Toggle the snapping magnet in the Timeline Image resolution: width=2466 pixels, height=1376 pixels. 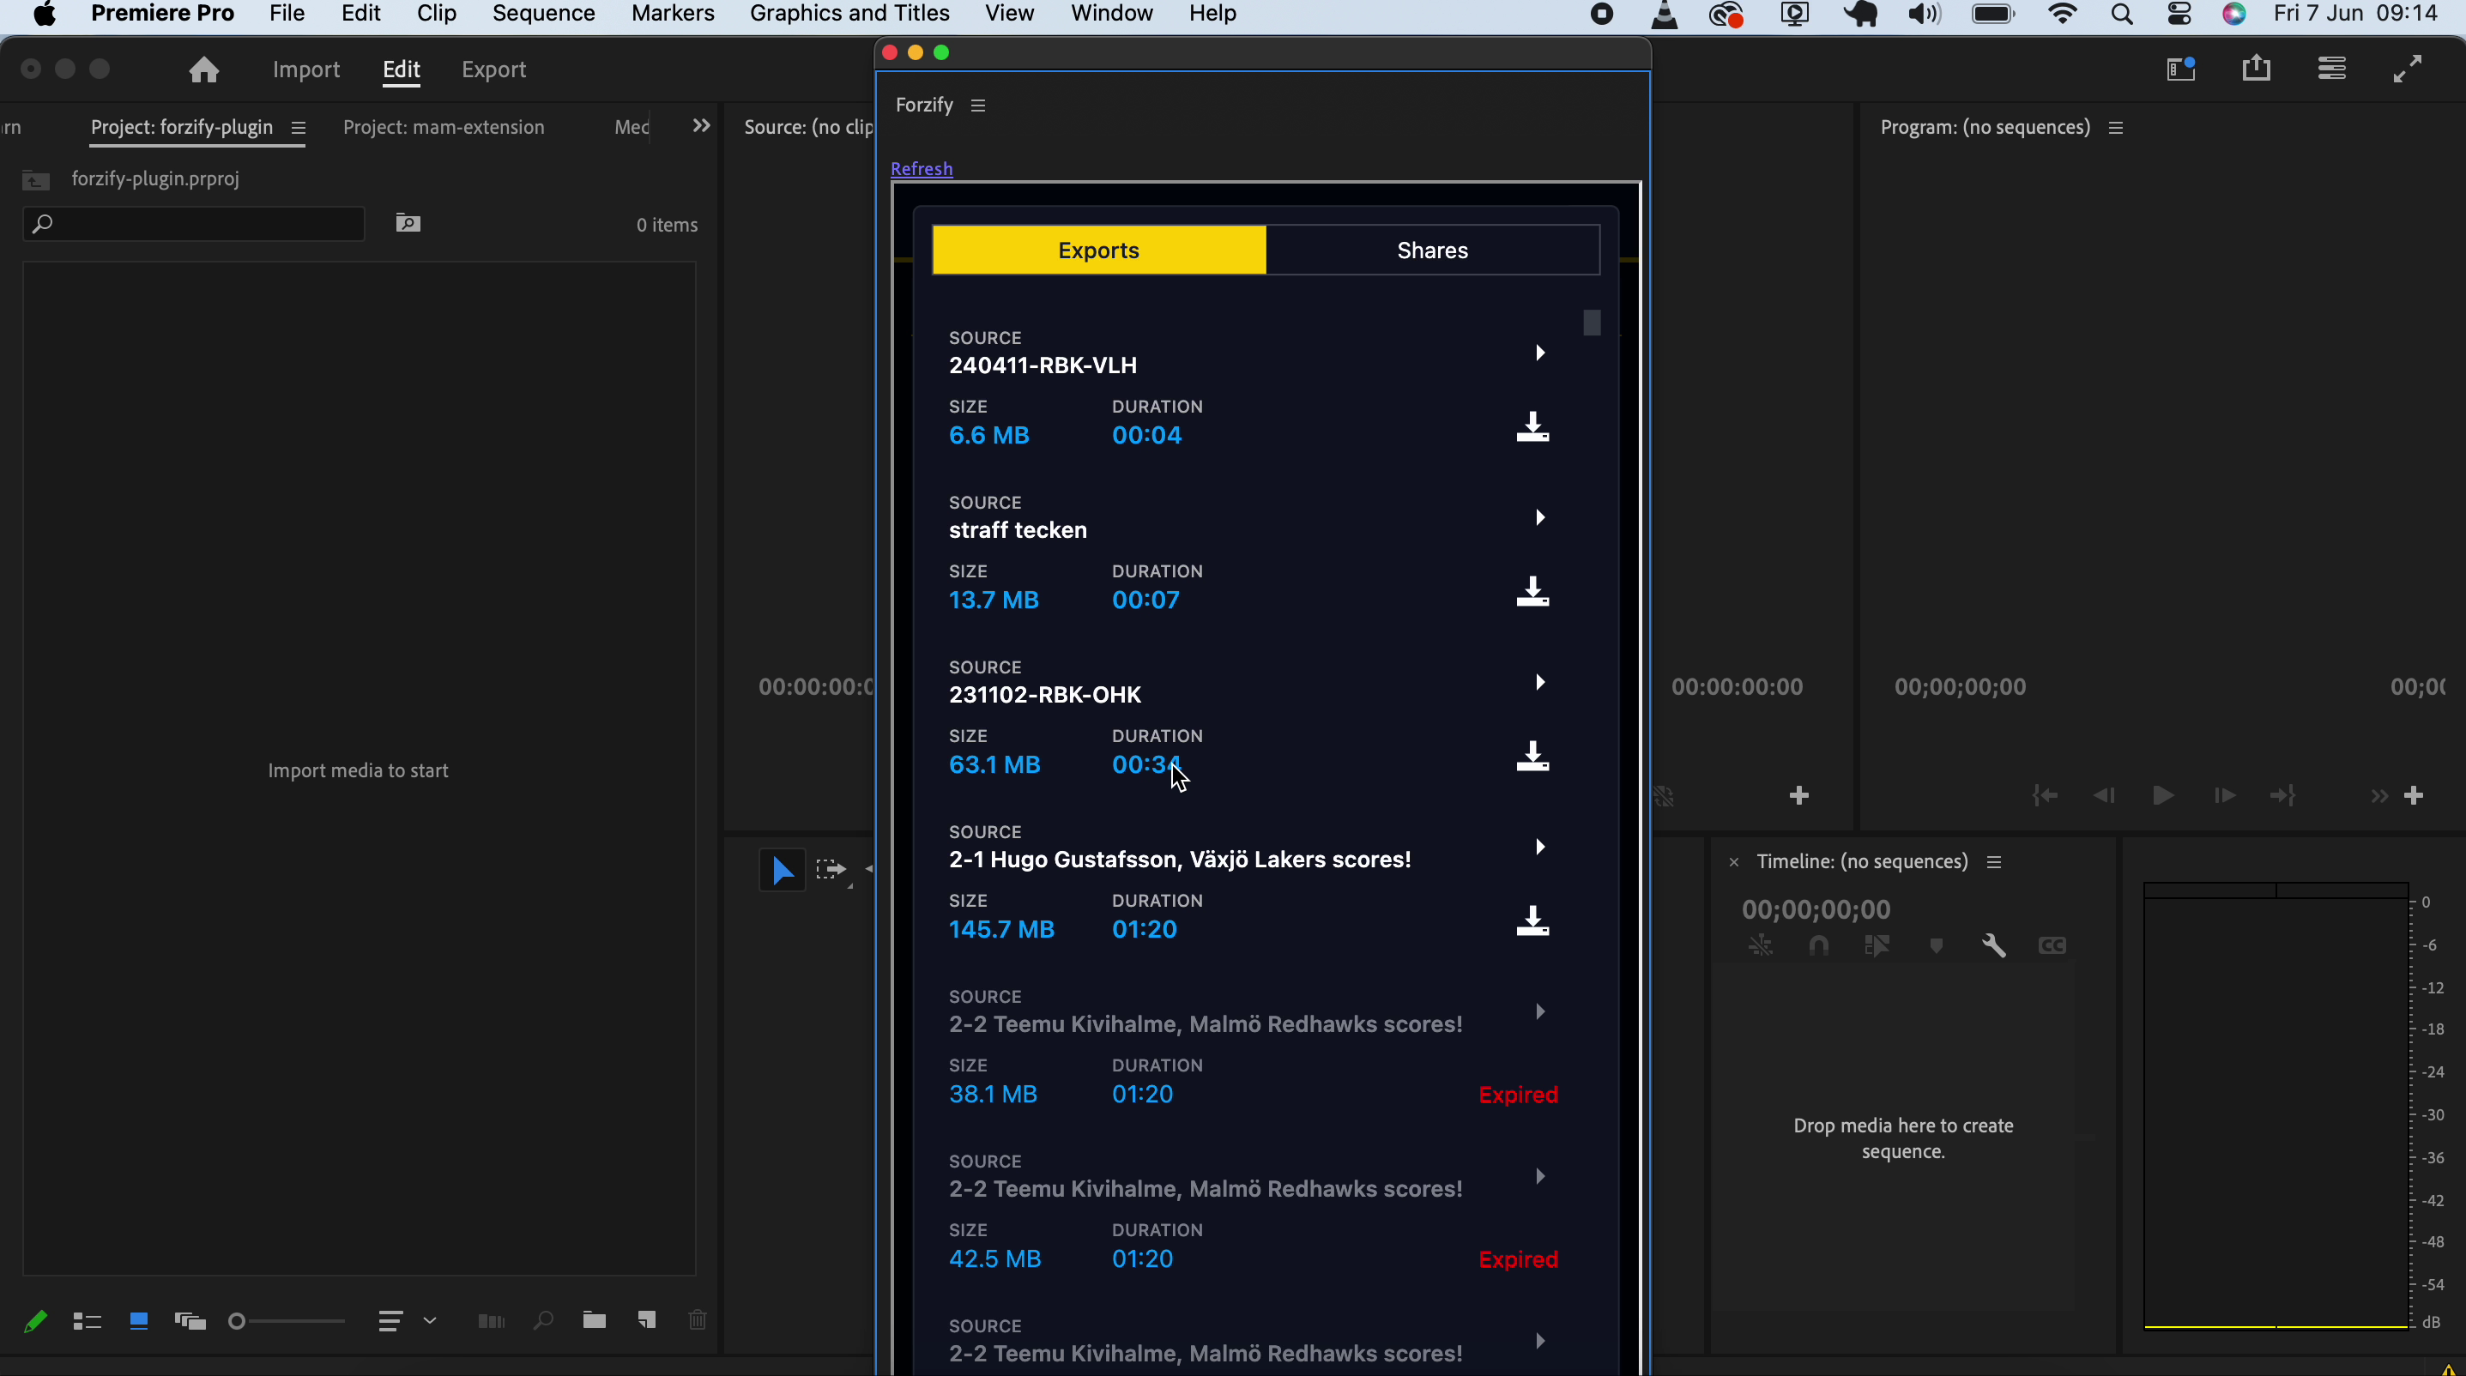pyautogui.click(x=1819, y=946)
